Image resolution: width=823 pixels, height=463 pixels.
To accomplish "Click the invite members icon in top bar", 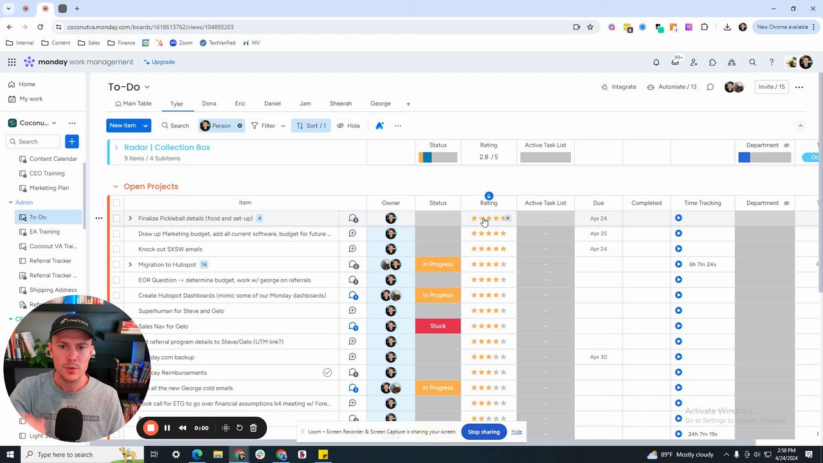I will point(694,62).
